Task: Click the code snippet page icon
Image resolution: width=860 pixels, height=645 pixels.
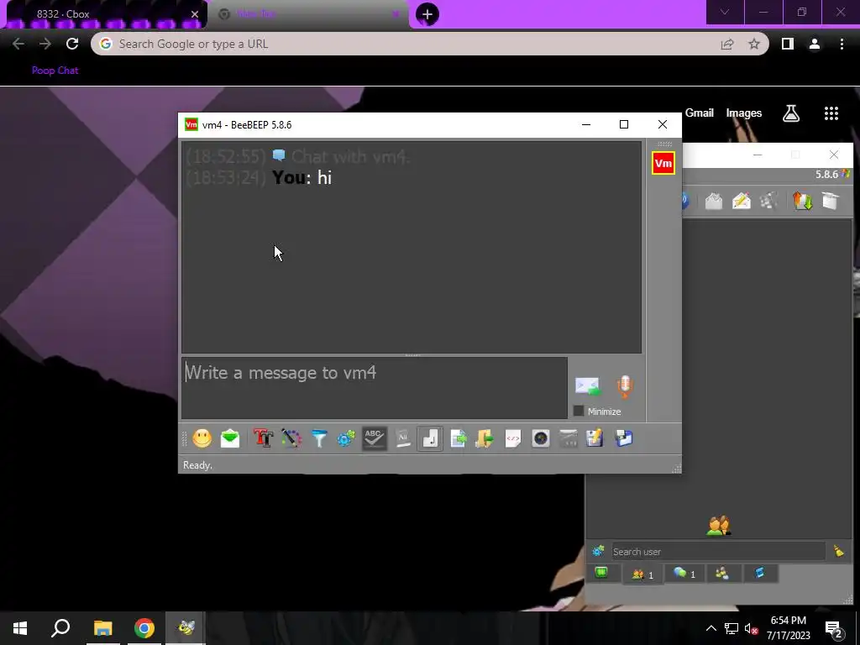Action: 513,438
